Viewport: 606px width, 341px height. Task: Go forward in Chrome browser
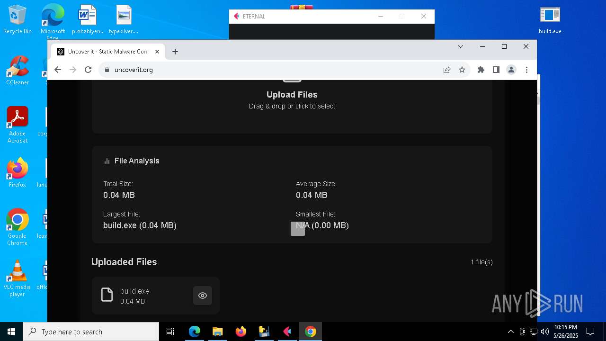[73, 70]
